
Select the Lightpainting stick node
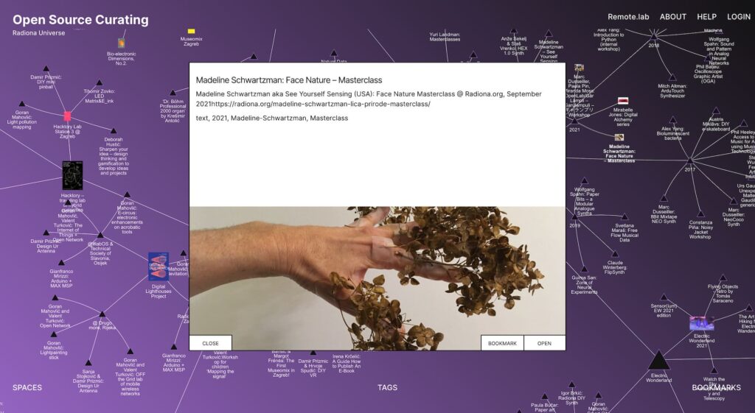click(54, 335)
